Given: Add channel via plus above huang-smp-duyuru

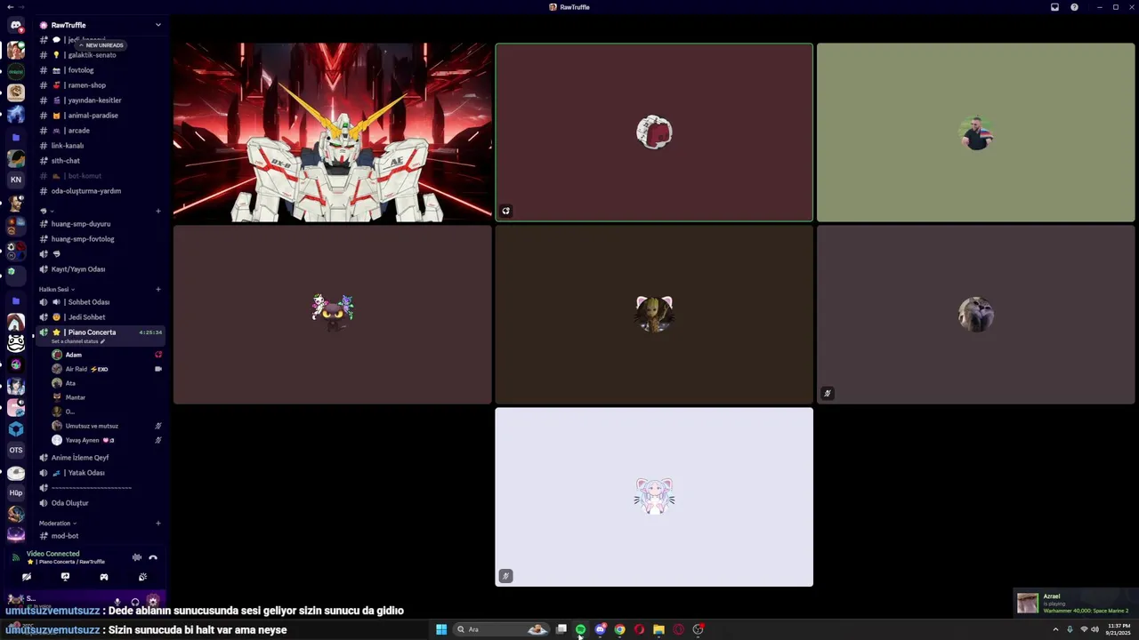Looking at the screenshot, I should click(158, 211).
